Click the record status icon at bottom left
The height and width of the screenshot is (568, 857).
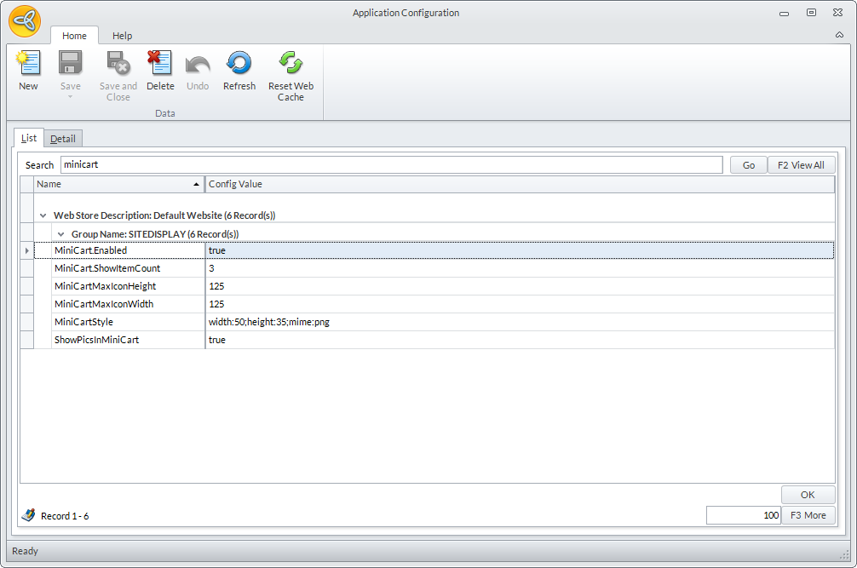click(28, 515)
